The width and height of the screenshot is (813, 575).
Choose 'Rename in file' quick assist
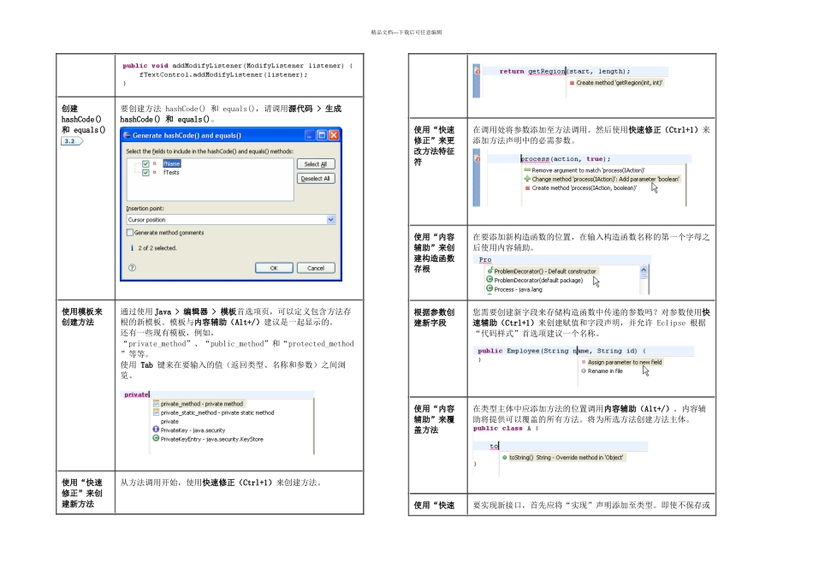click(605, 371)
